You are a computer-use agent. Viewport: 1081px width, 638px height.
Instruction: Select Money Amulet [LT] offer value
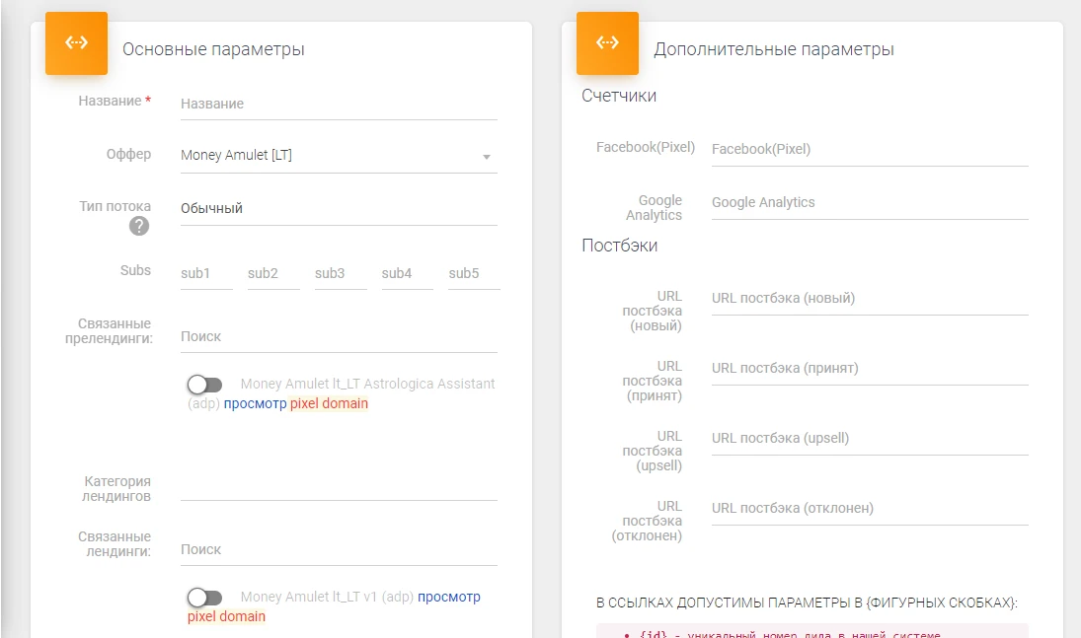point(236,155)
